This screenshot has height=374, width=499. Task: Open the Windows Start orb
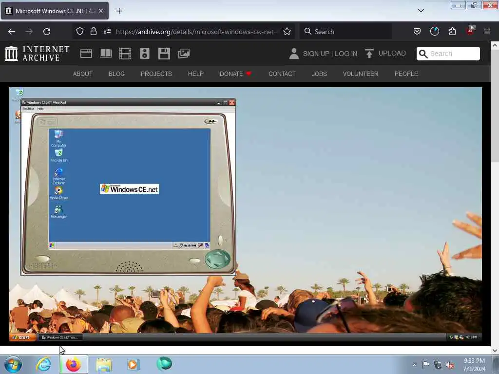(13, 364)
